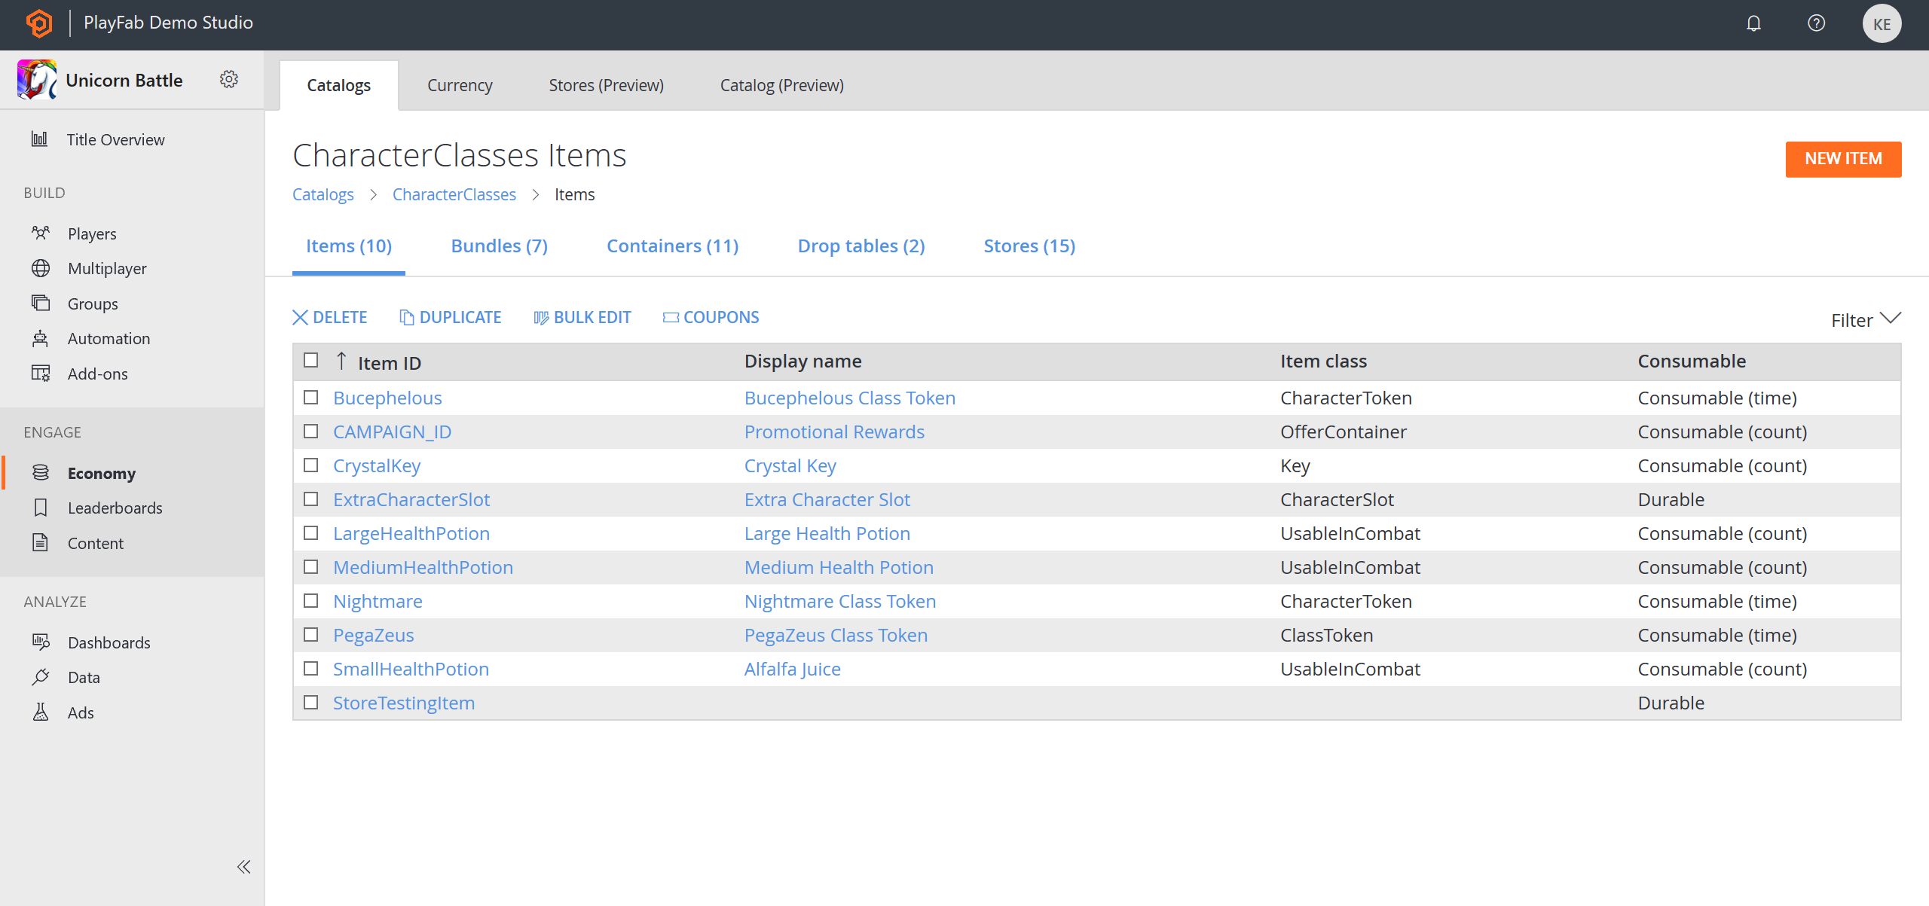Click the DUPLICATE toolbar button
Image resolution: width=1929 pixels, height=906 pixels.
(x=451, y=317)
